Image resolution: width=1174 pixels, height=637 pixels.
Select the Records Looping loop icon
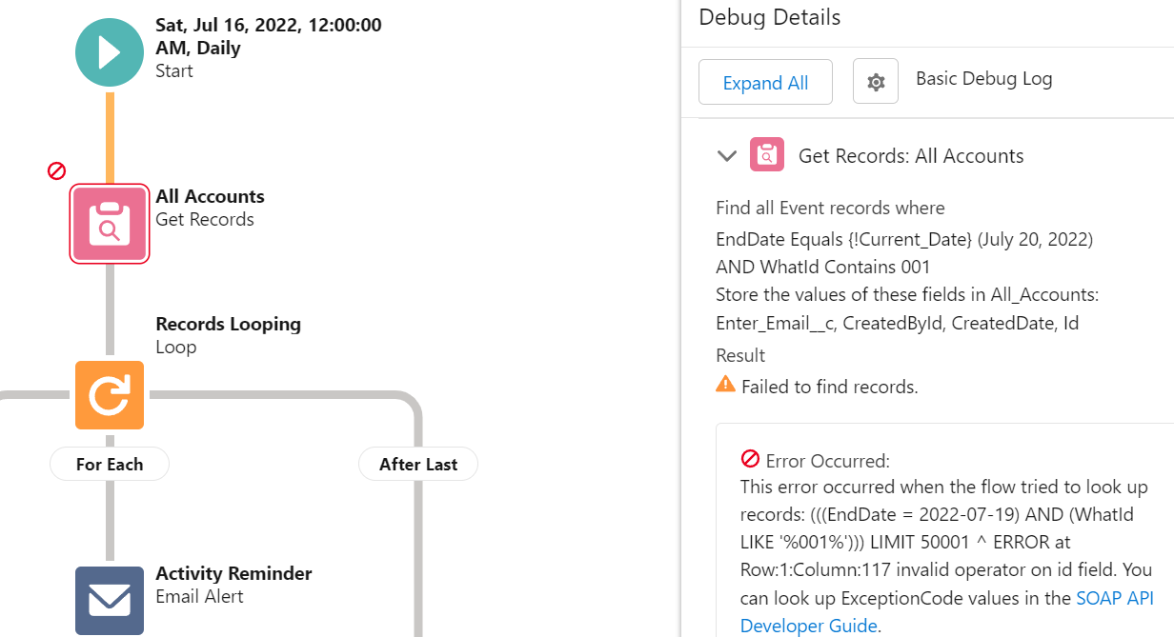pos(109,395)
